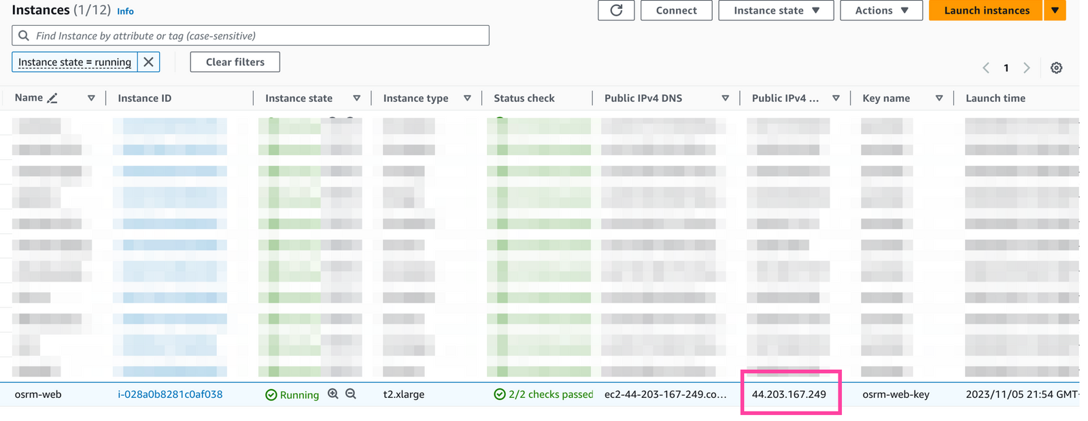
Task: Sort by Instance type column
Action: coord(467,98)
